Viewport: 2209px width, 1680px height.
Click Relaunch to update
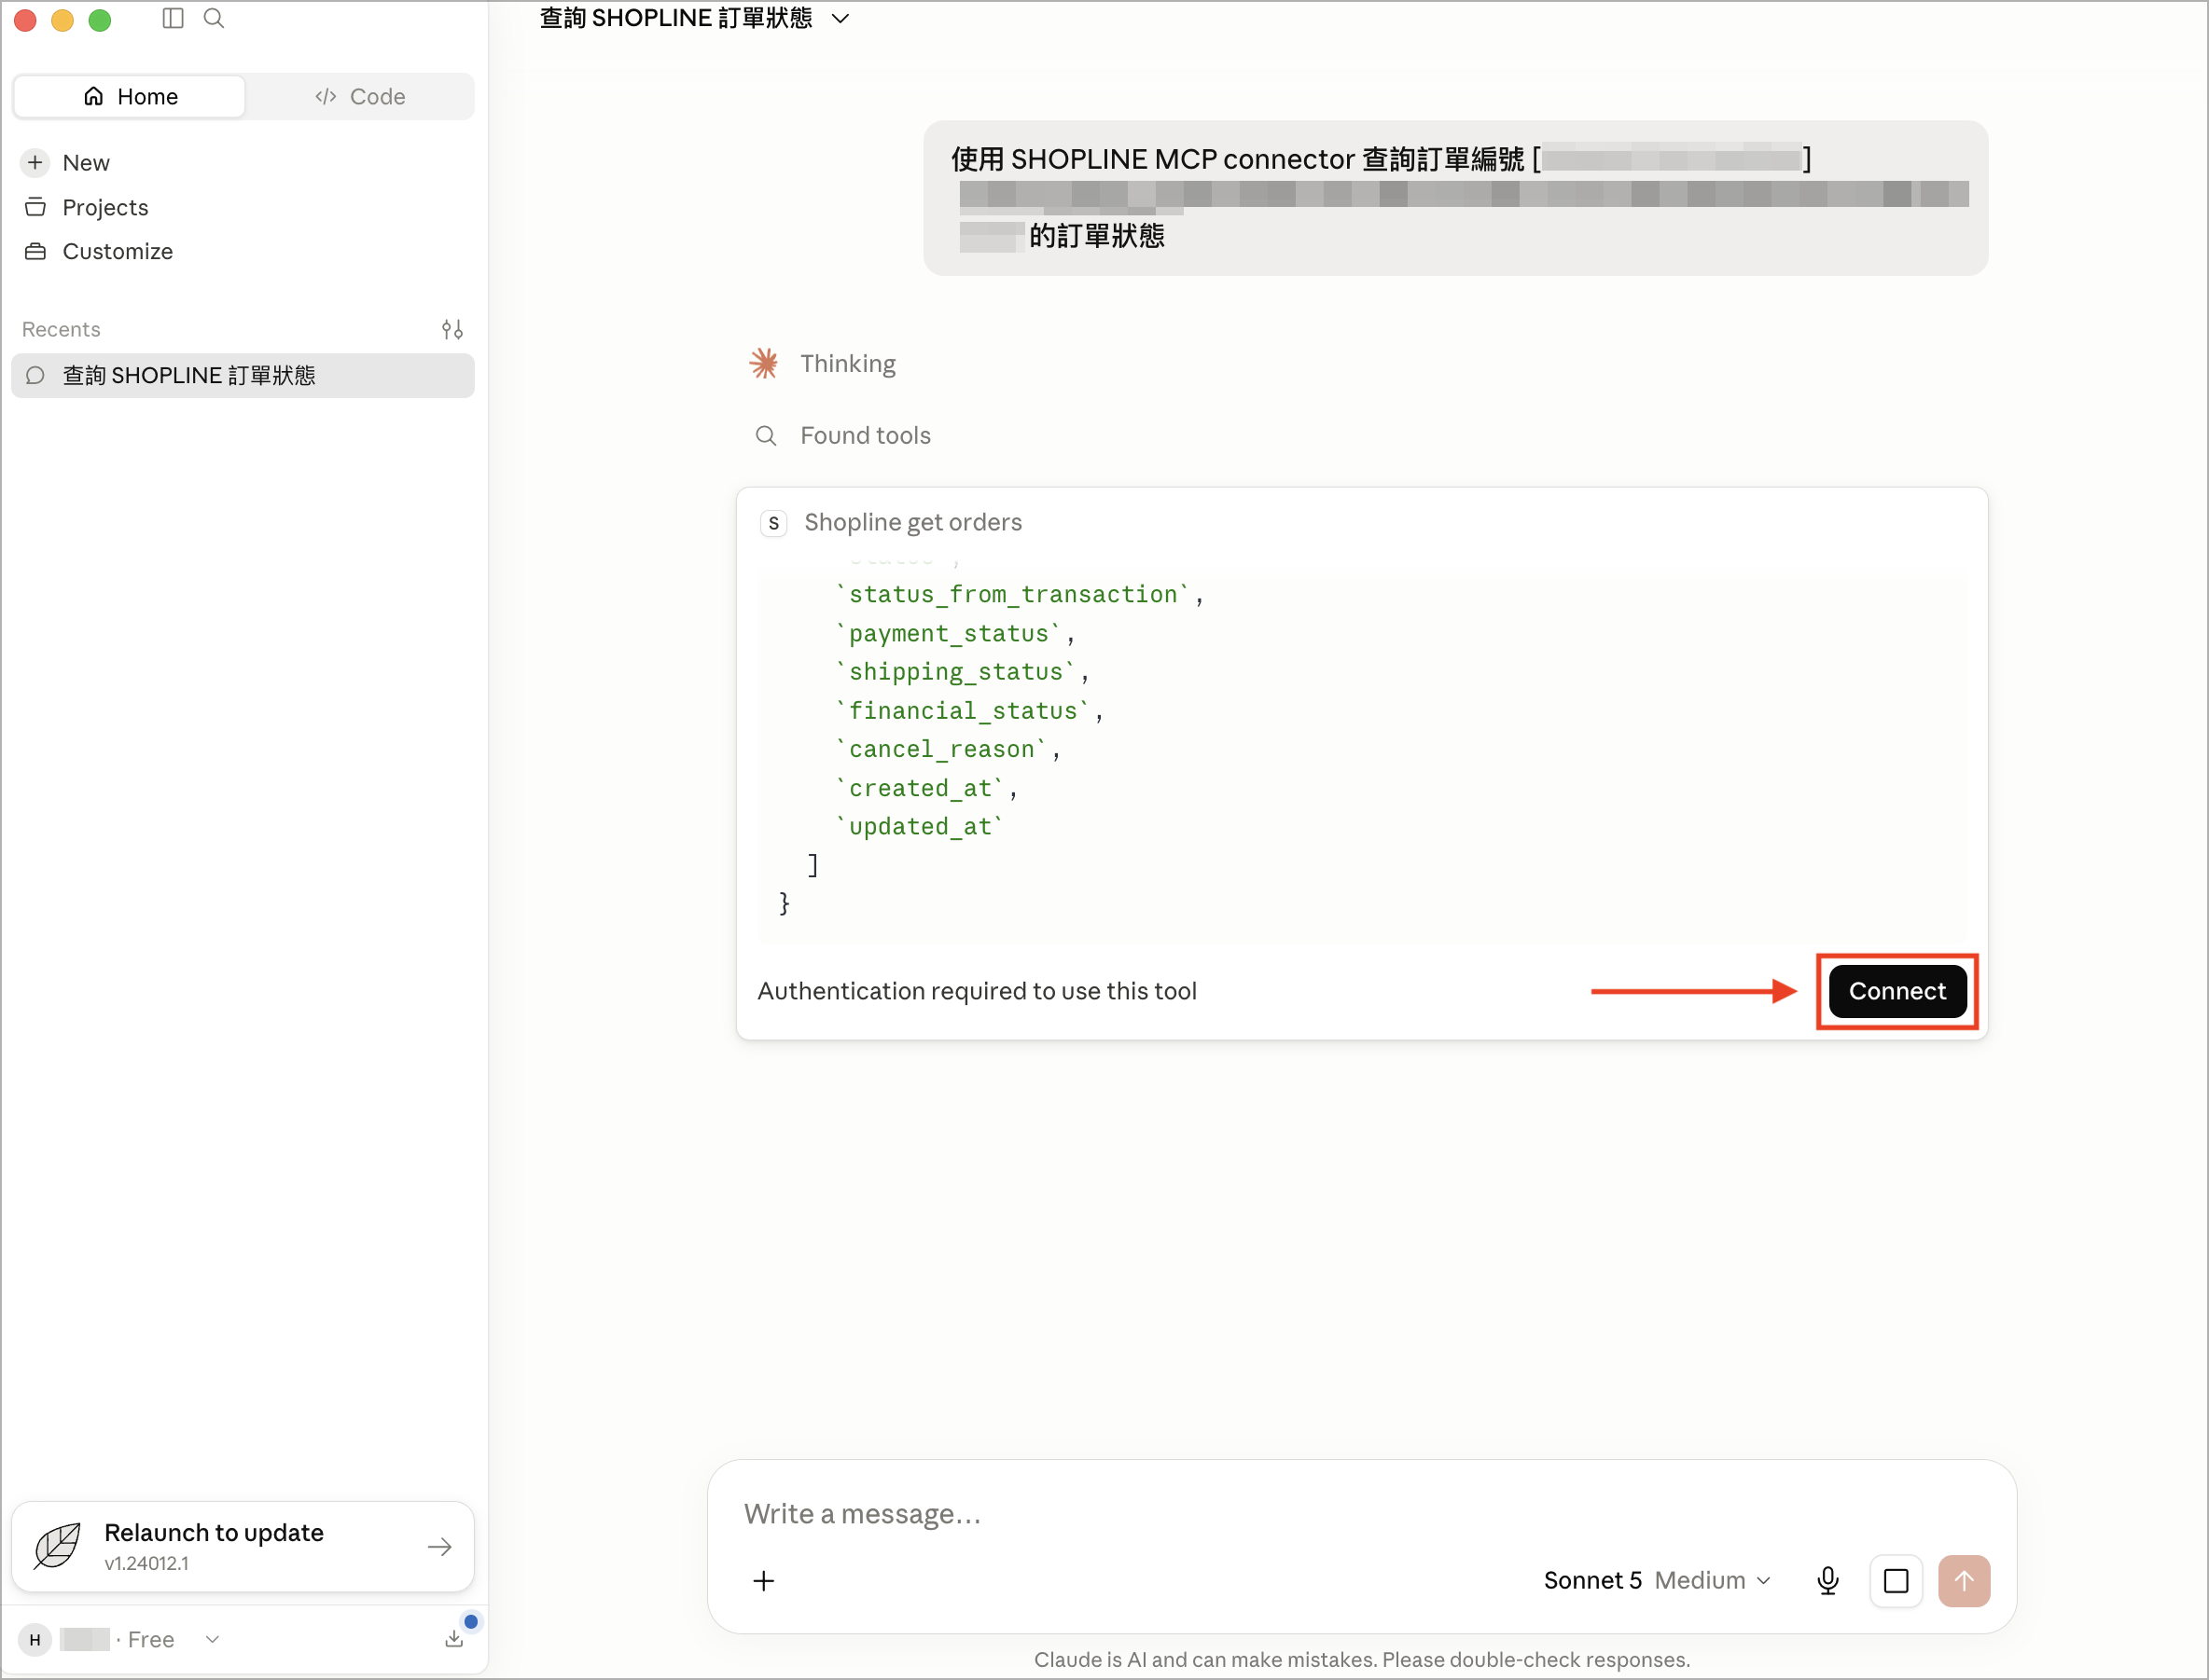coord(243,1546)
